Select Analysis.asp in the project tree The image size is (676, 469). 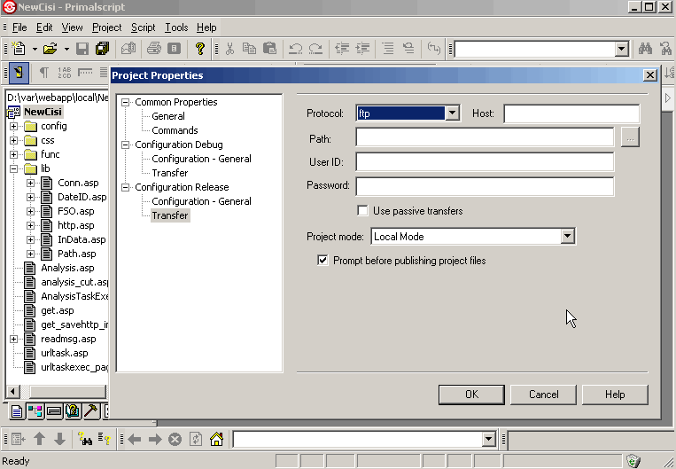[x=67, y=268]
